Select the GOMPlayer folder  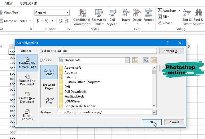(x=70, y=101)
